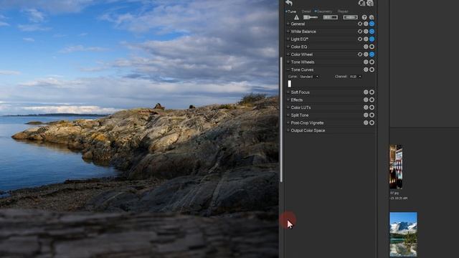Open General group gear options
The image size is (459, 258).
pyautogui.click(x=366, y=24)
